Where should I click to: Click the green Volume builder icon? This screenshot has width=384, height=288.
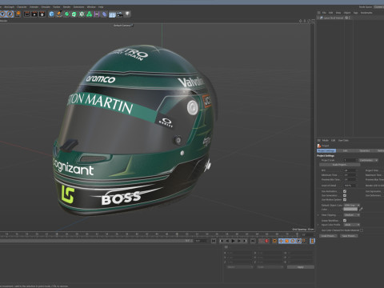coord(90,14)
